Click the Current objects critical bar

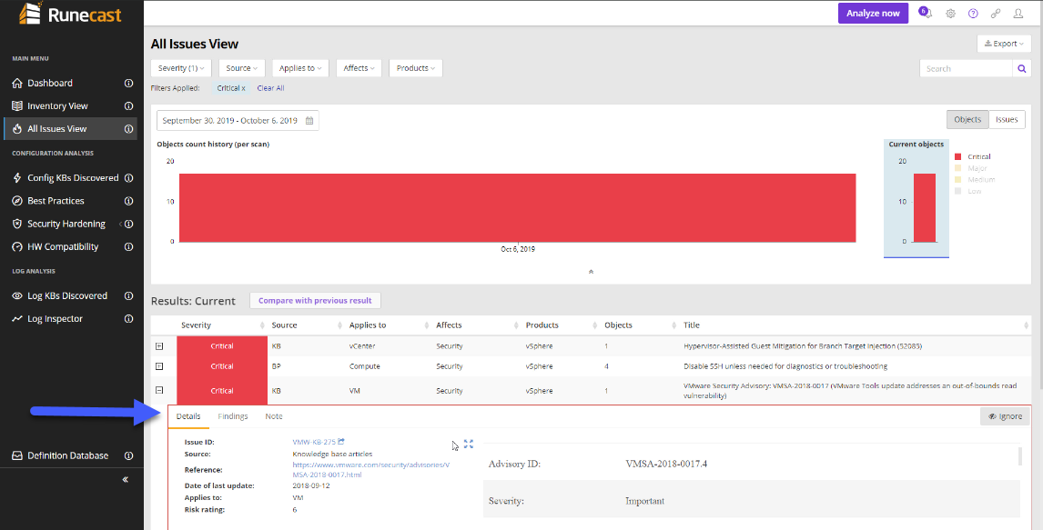coord(925,208)
